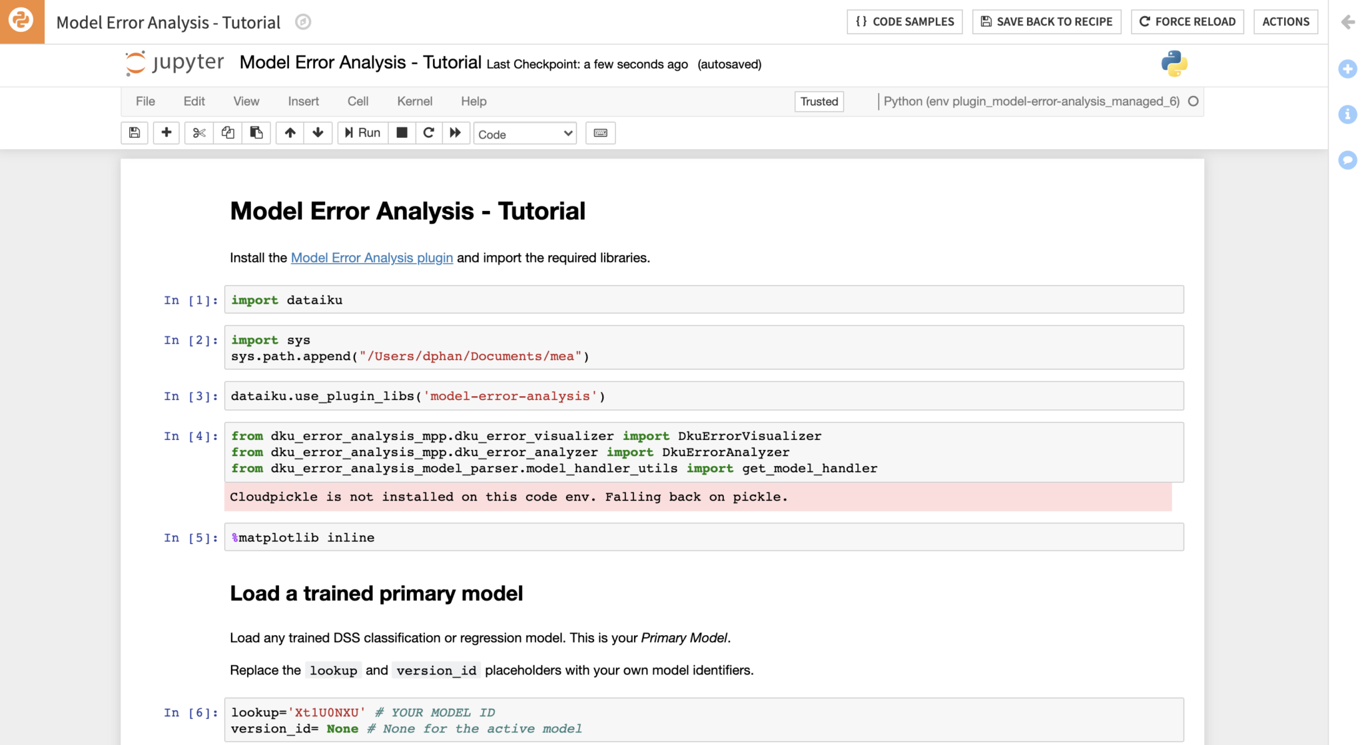
Task: Open the ACTIONS dropdown
Action: point(1285,21)
